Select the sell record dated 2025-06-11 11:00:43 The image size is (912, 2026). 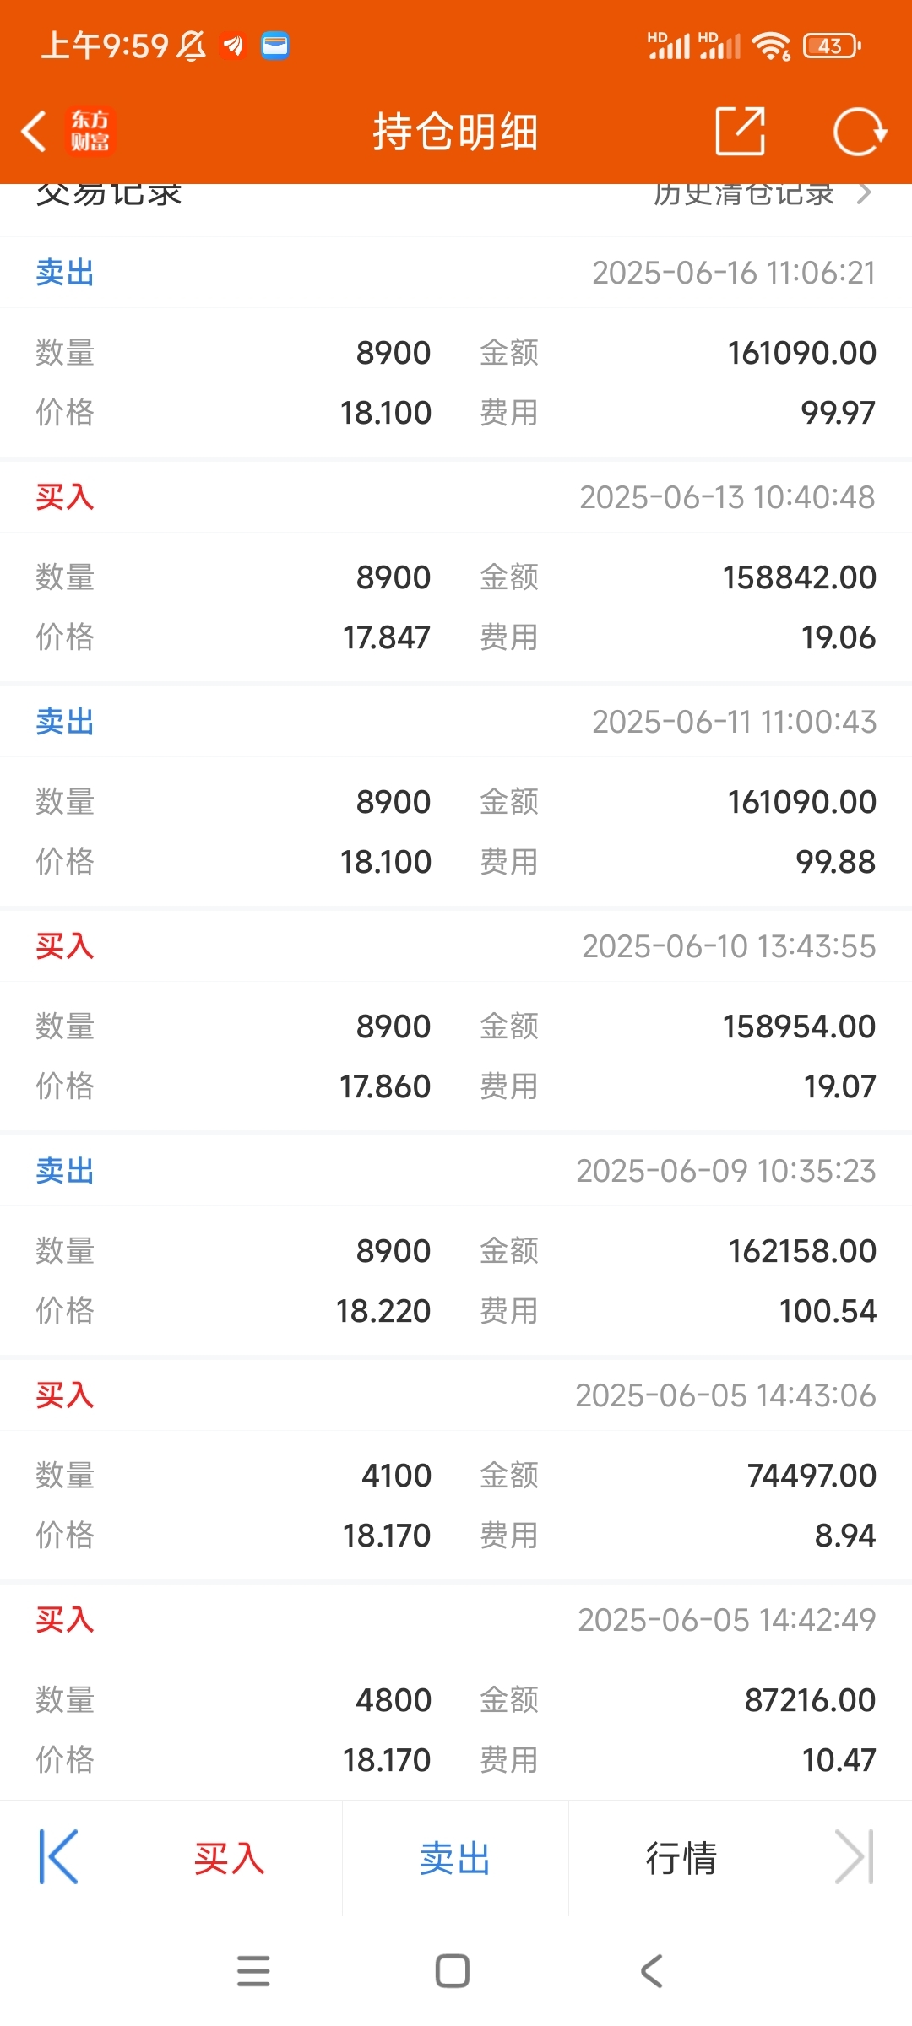point(456,797)
